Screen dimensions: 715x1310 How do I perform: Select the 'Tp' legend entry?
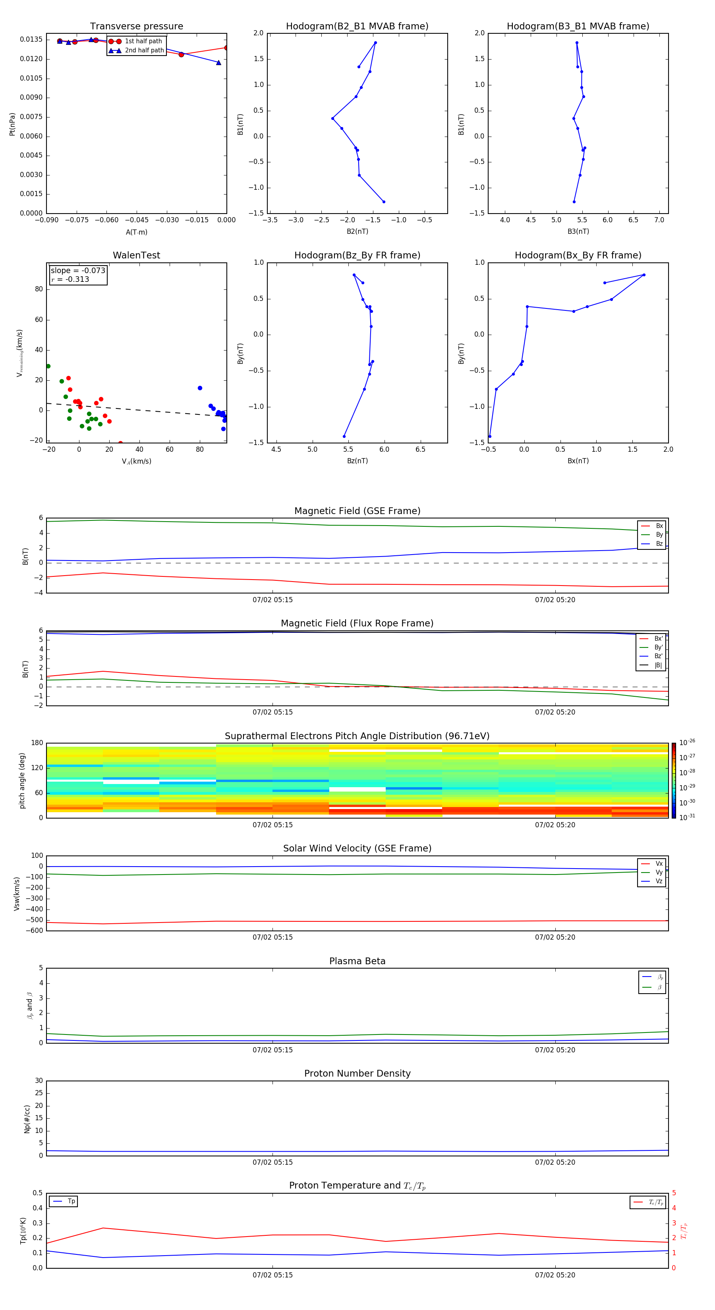click(64, 1201)
